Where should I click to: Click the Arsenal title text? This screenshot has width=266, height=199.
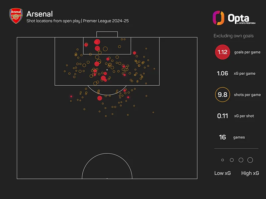[39, 14]
